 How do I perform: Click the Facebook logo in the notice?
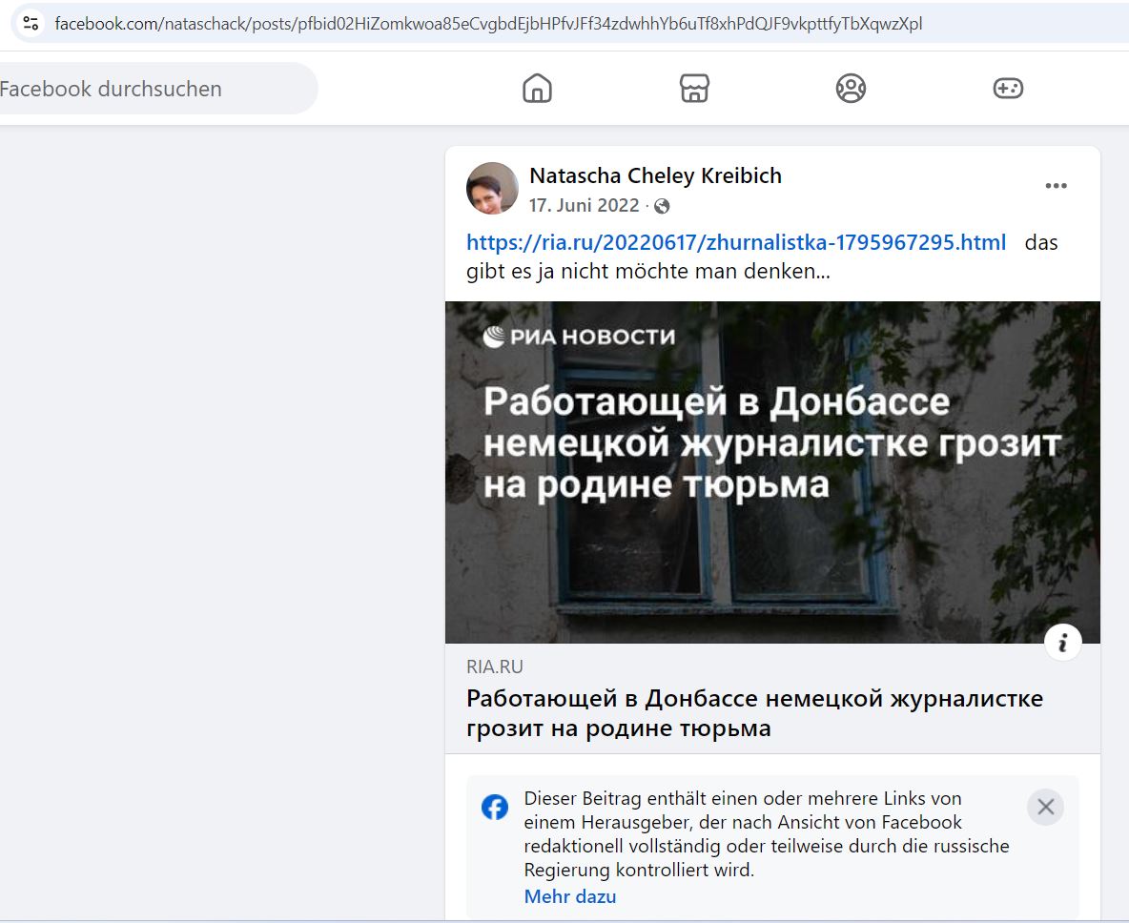click(x=495, y=807)
